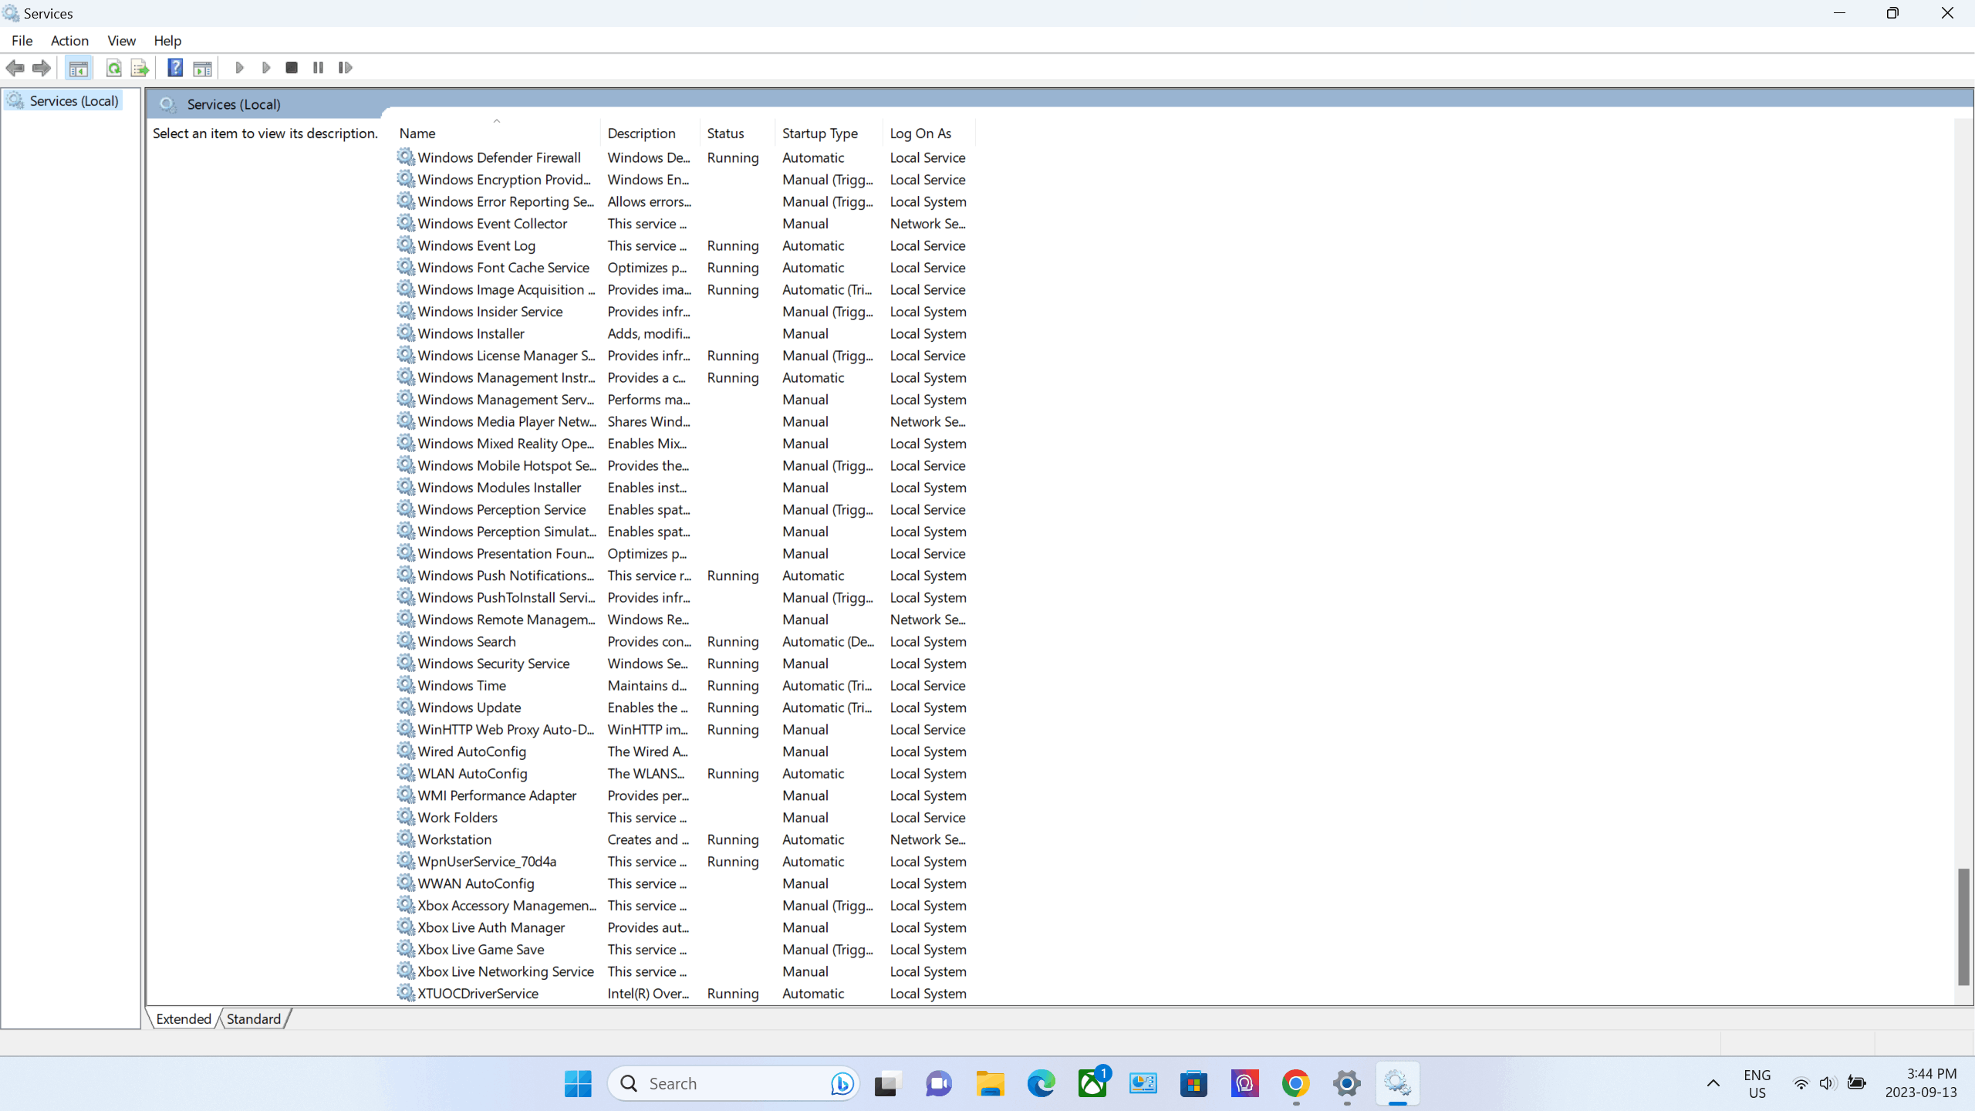Switch to the Standard tab
1975x1111 pixels.
coord(253,1018)
